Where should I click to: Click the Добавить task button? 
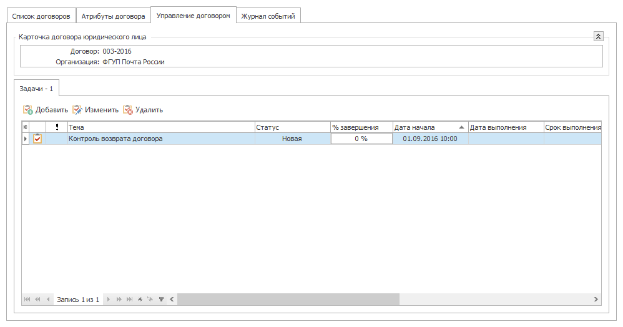click(46, 110)
